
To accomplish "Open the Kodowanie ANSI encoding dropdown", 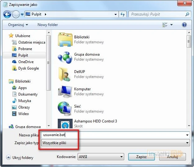I will [100, 157].
